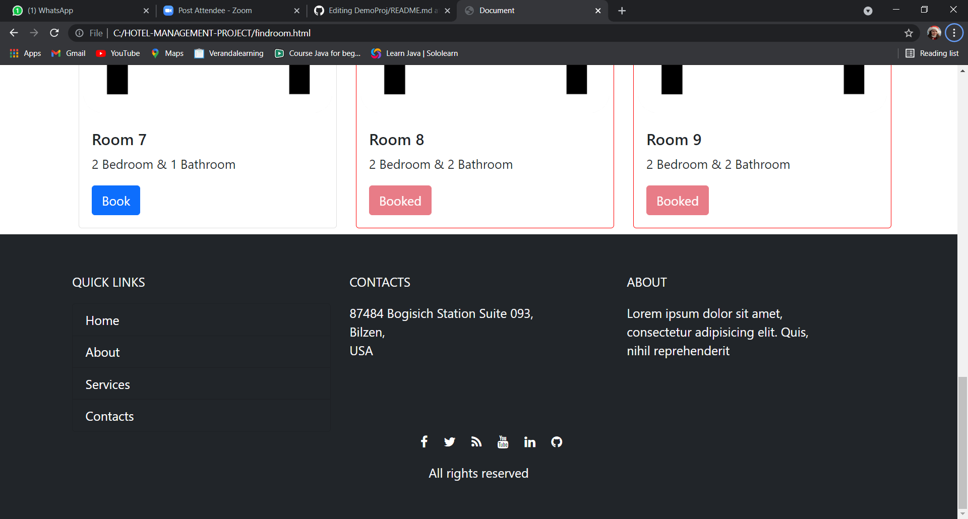The width and height of the screenshot is (968, 519).
Task: Open the Chrome three-dot menu
Action: [954, 33]
